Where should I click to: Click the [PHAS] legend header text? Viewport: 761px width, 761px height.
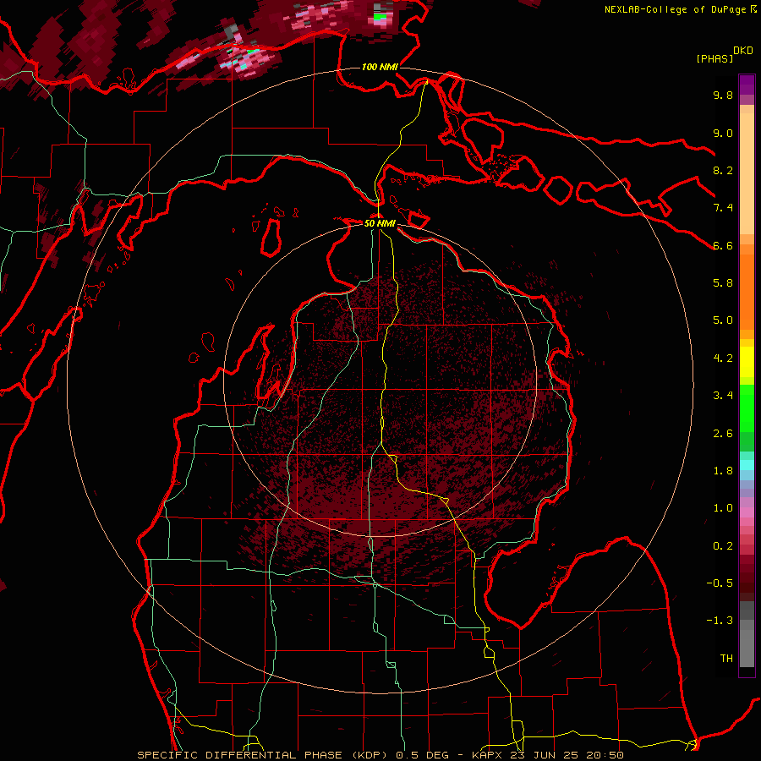point(714,58)
